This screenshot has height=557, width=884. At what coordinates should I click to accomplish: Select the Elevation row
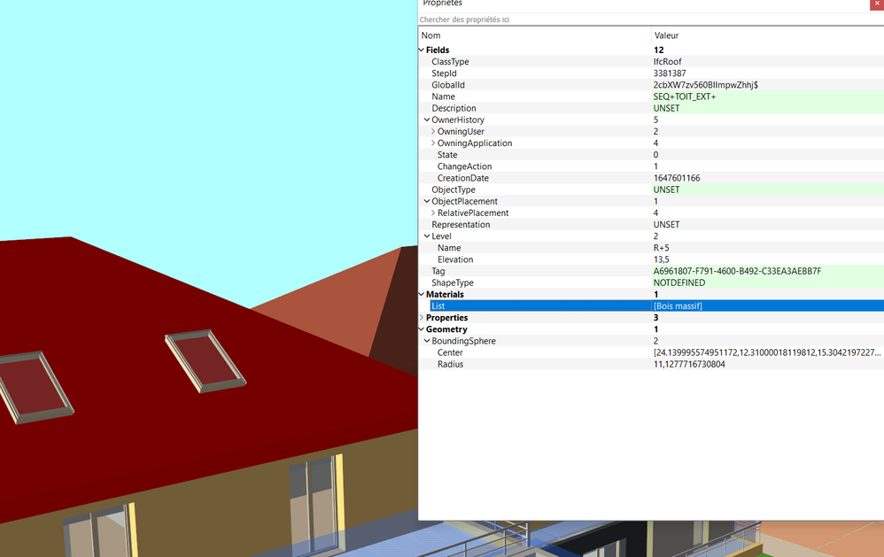click(x=651, y=259)
